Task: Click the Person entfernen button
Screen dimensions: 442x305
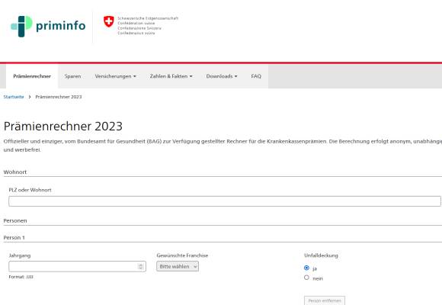Action: click(325, 300)
